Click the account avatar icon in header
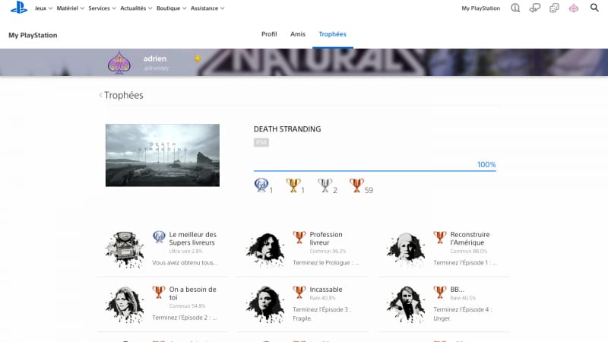The height and width of the screenshot is (342, 608). (574, 8)
